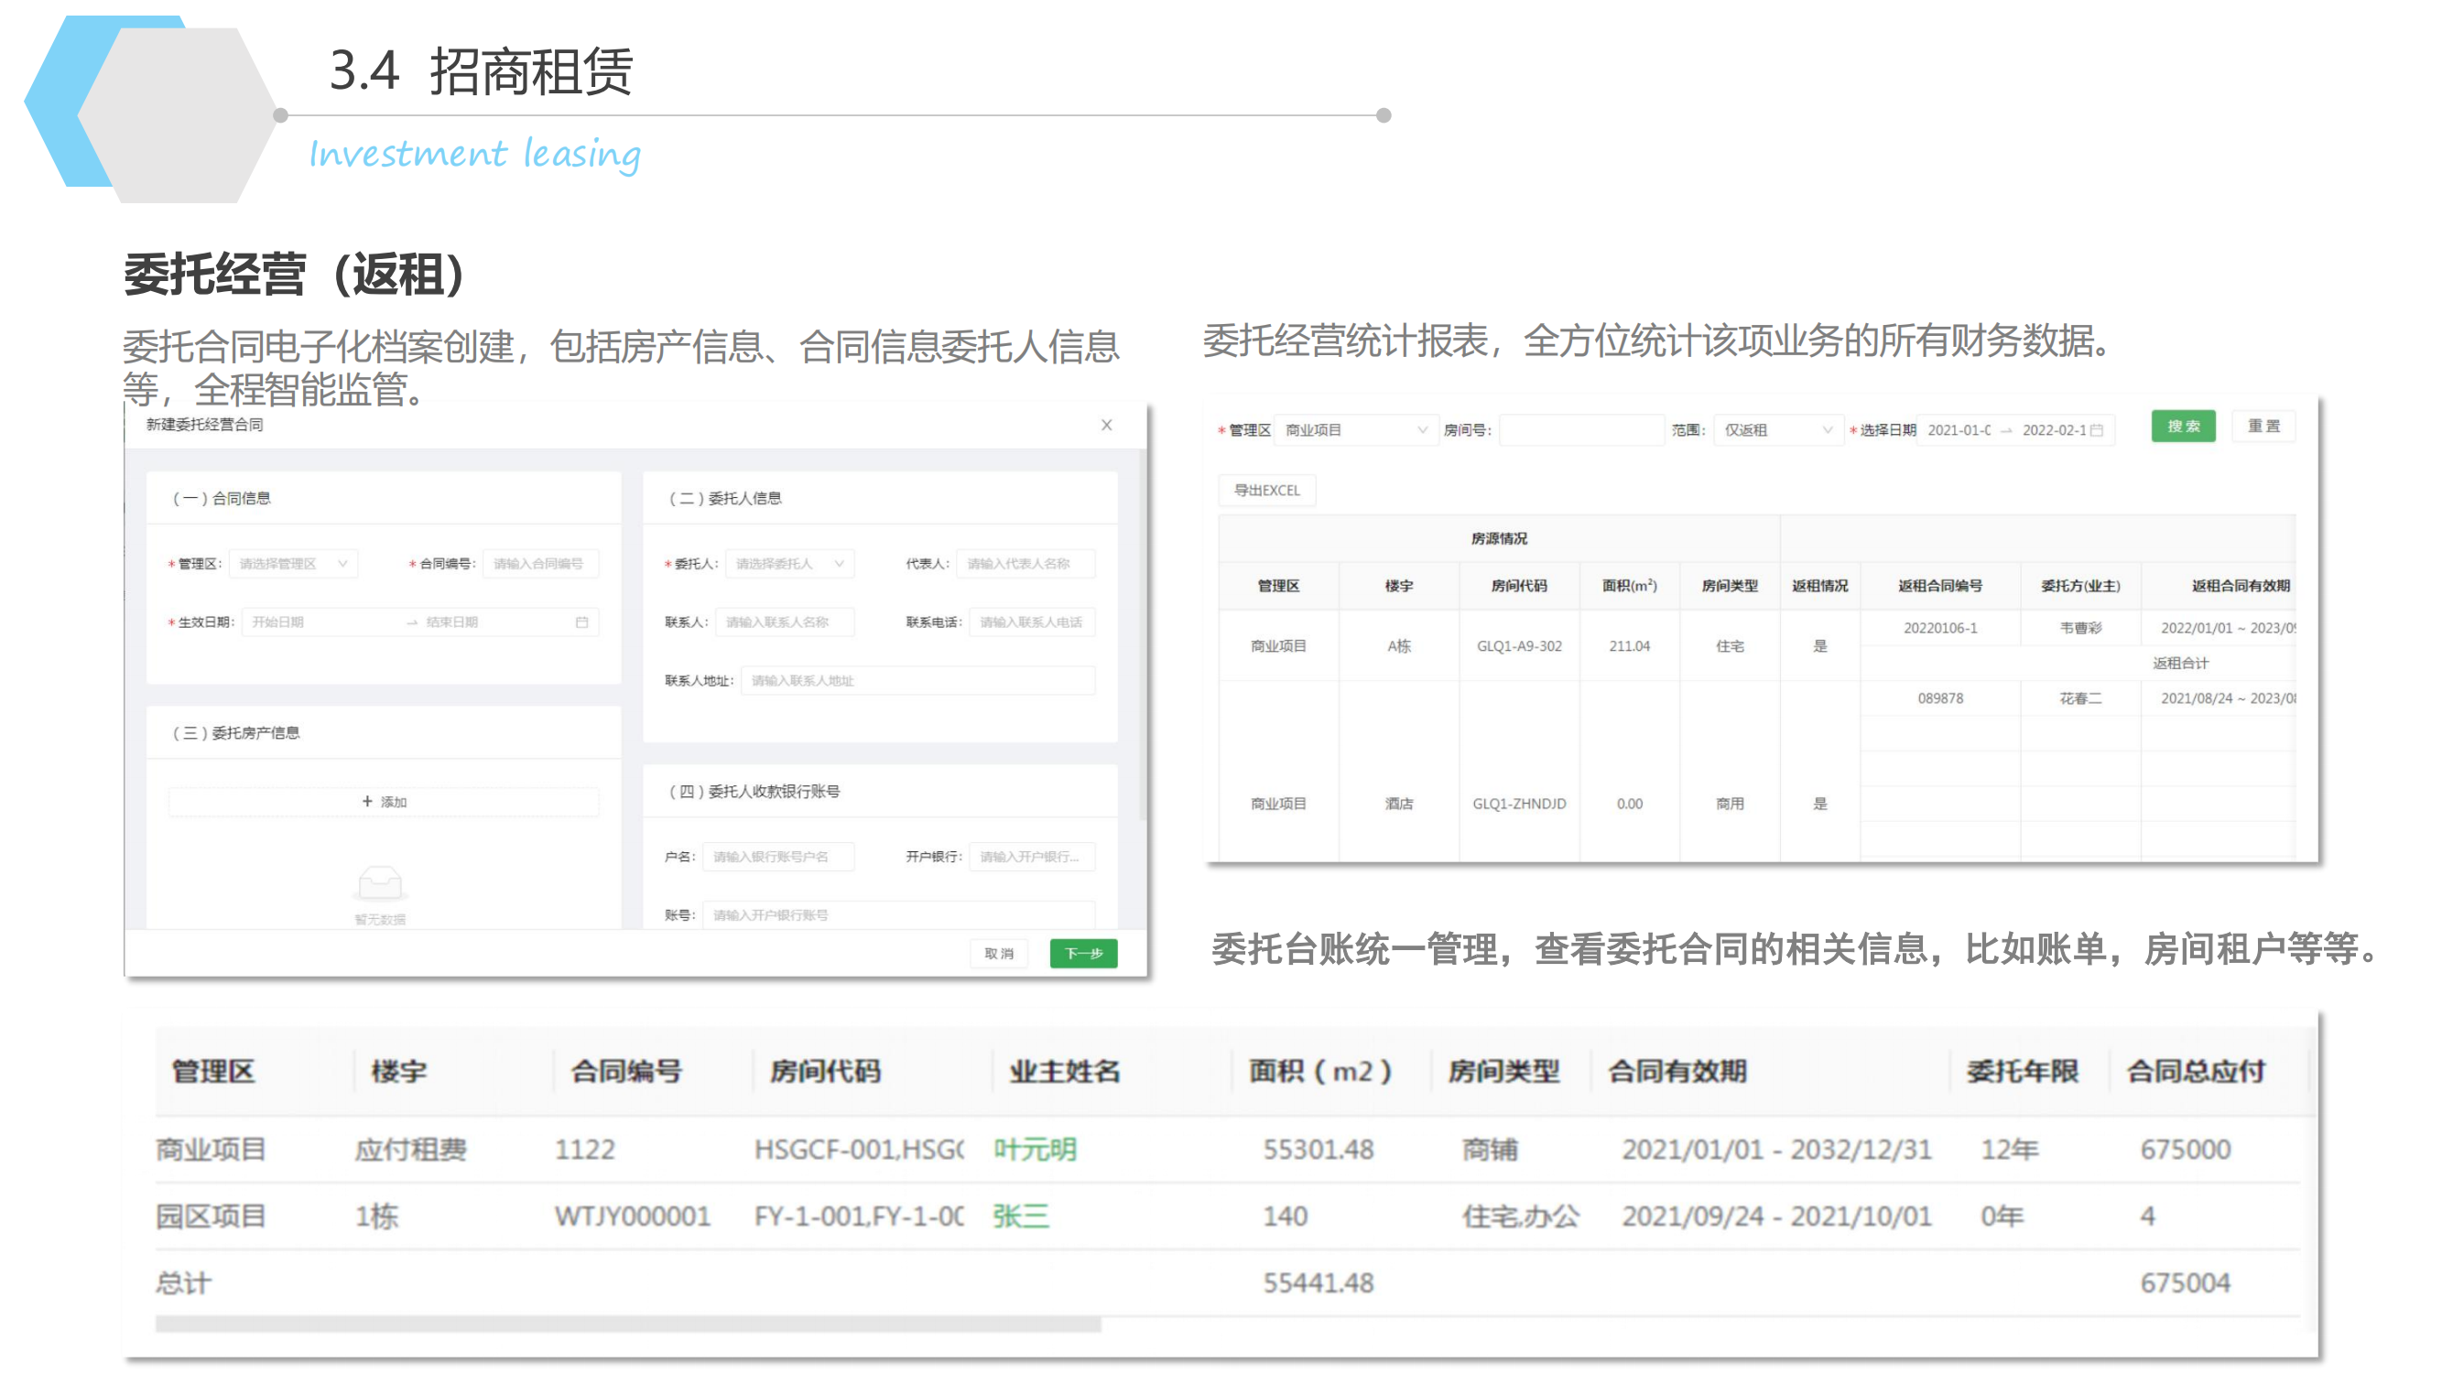Click the horizontal scrollbar under ledger table
Viewport: 2442px width, 1373px height.
(627, 1324)
